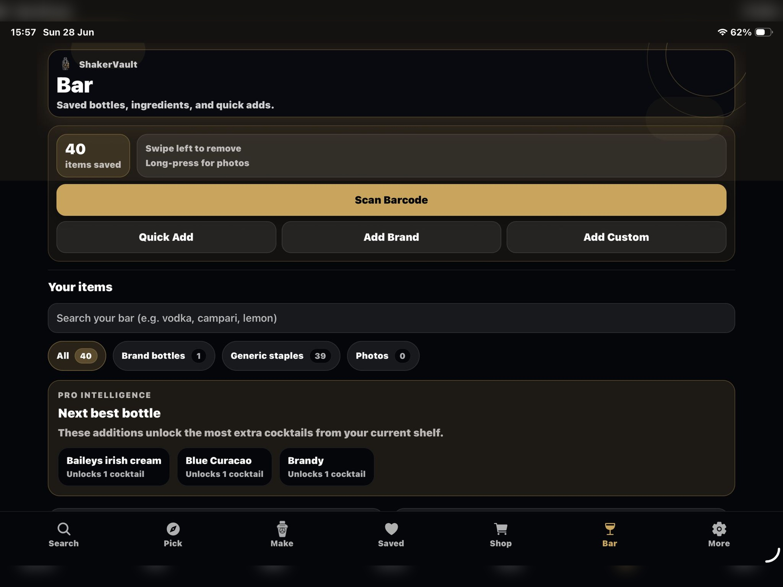Screen dimensions: 783x587
Task: Choose Blue Curacao suggestion
Action: tap(224, 467)
